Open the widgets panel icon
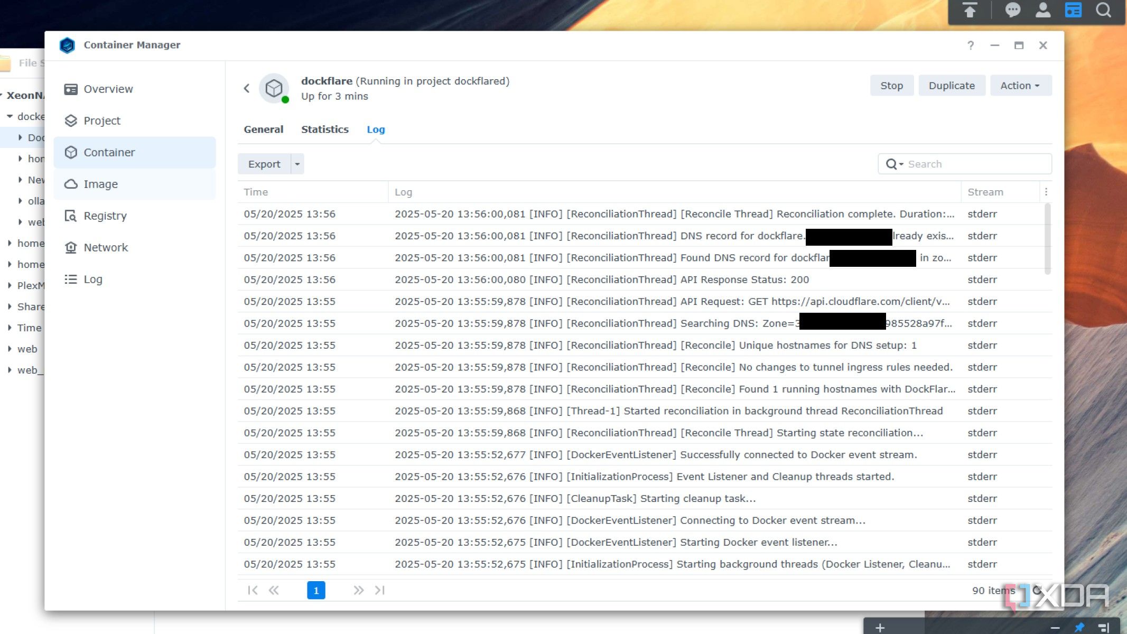Viewport: 1127px width, 634px height. tap(1073, 11)
